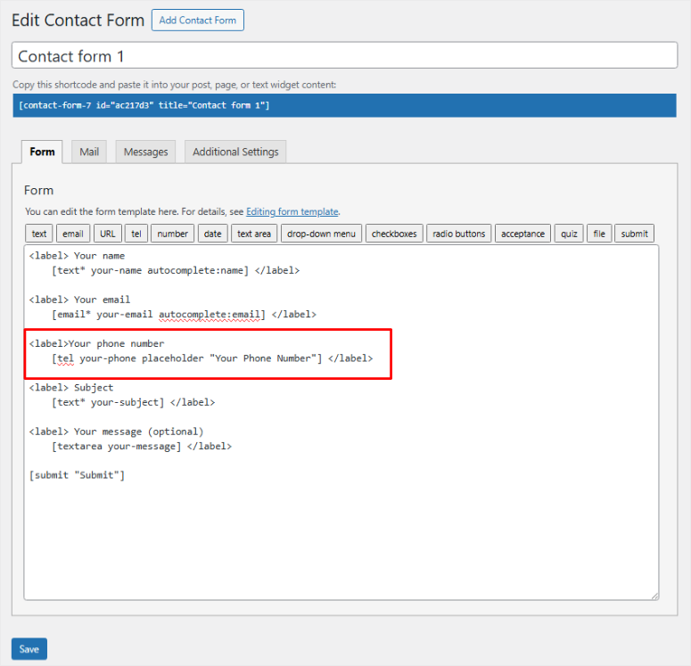Place cursor on the your-name tag line
This screenshot has height=666, width=691.
pos(176,271)
